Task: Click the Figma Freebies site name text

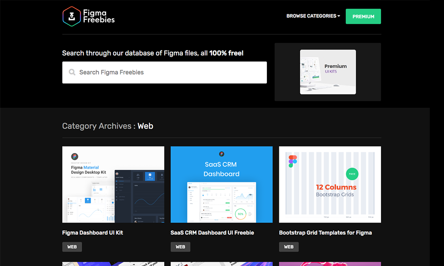Action: click(99, 16)
